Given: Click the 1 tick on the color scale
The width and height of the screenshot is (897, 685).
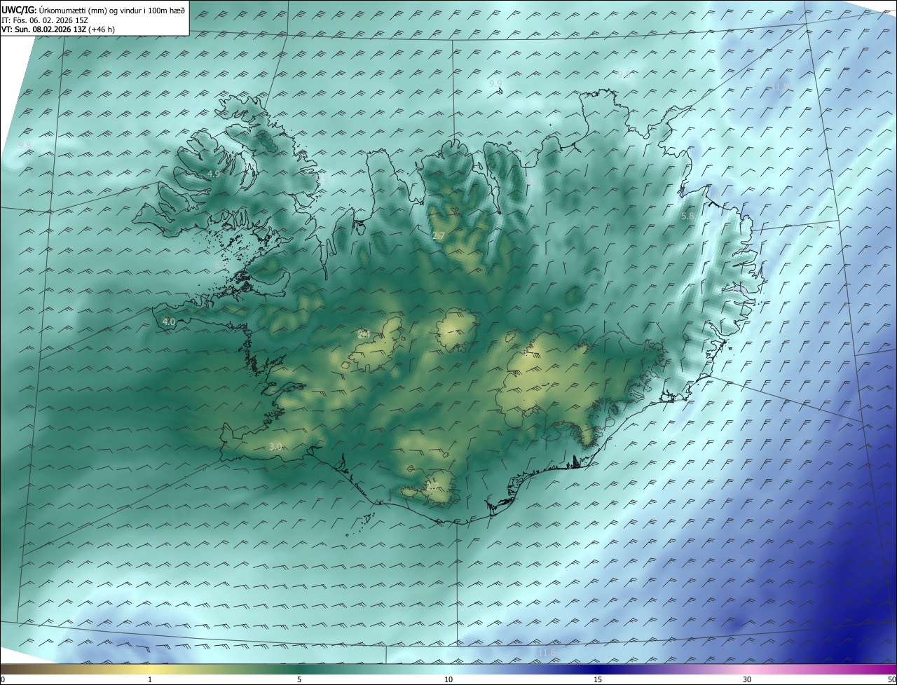Looking at the screenshot, I should pos(150,679).
